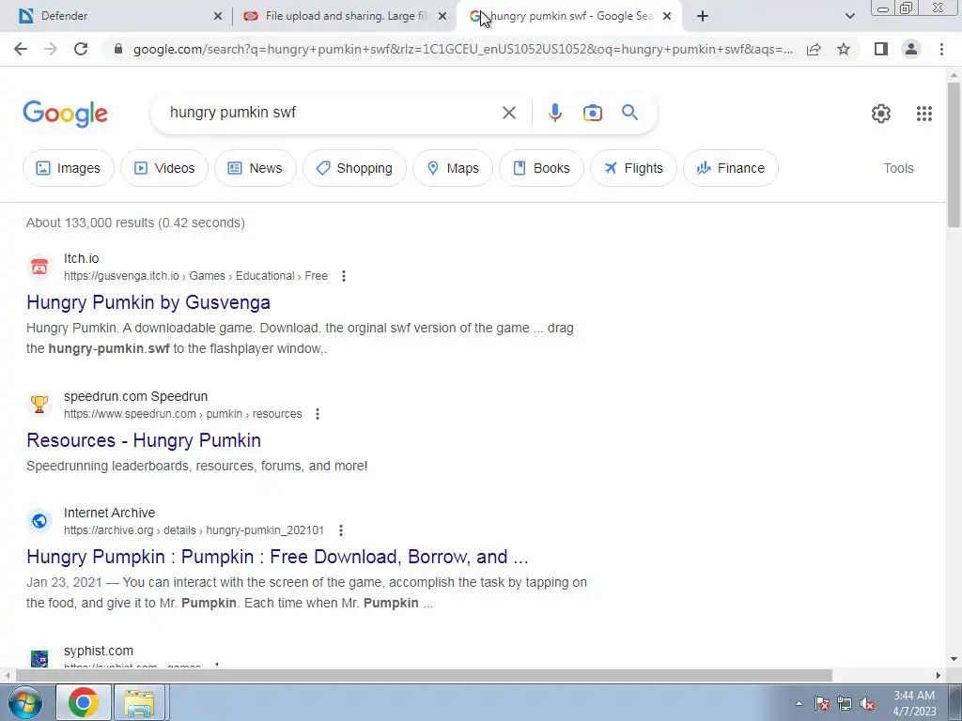This screenshot has height=721, width=962.
Task: Open the search Tools options
Action: 898,168
